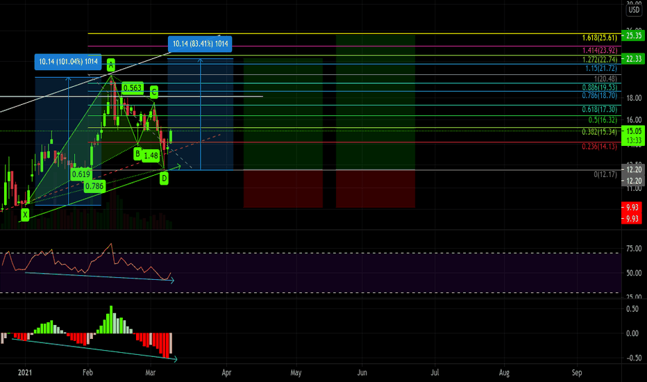This screenshot has height=382, width=647.
Task: Click the 75.00 RSI scale value
Action: (634, 249)
